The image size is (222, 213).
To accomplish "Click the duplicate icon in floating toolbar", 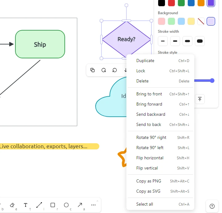I will click(92, 70).
